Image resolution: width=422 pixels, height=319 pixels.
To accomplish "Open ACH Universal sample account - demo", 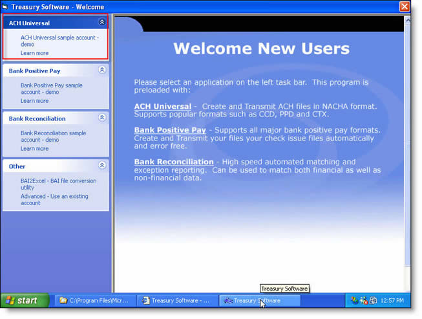I will click(59, 41).
